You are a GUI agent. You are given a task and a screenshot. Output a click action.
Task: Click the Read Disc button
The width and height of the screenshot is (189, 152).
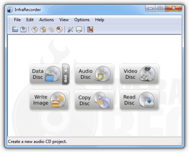click(x=139, y=100)
